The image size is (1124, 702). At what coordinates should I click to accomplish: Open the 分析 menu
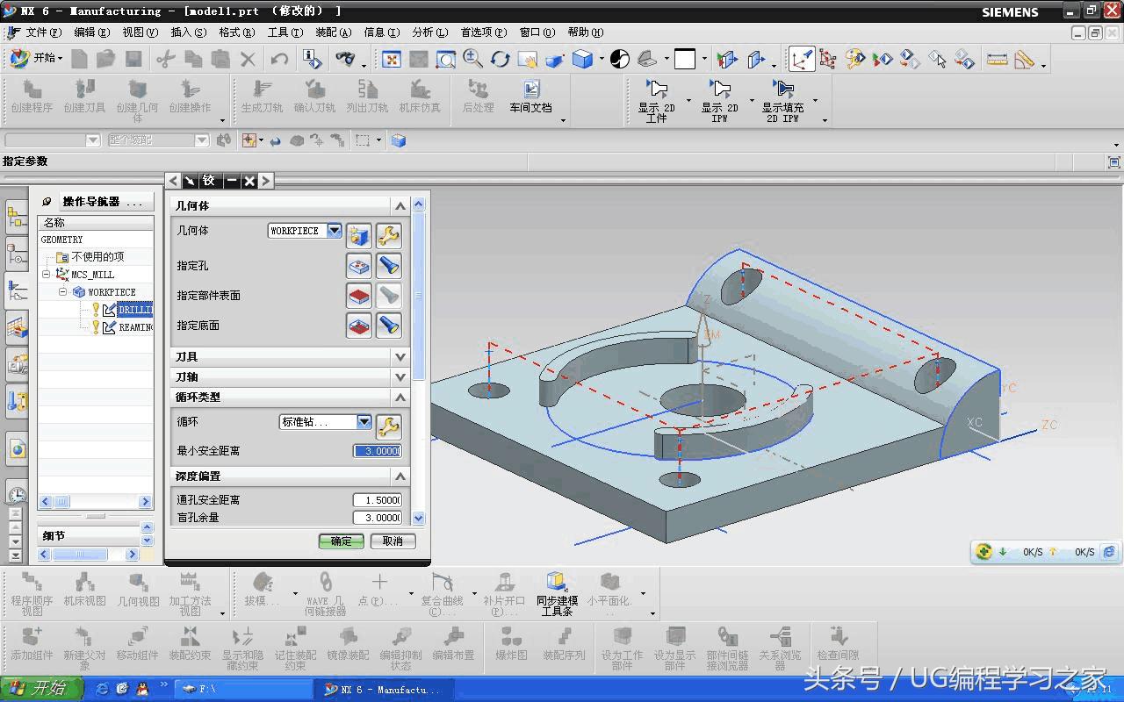[x=429, y=32]
